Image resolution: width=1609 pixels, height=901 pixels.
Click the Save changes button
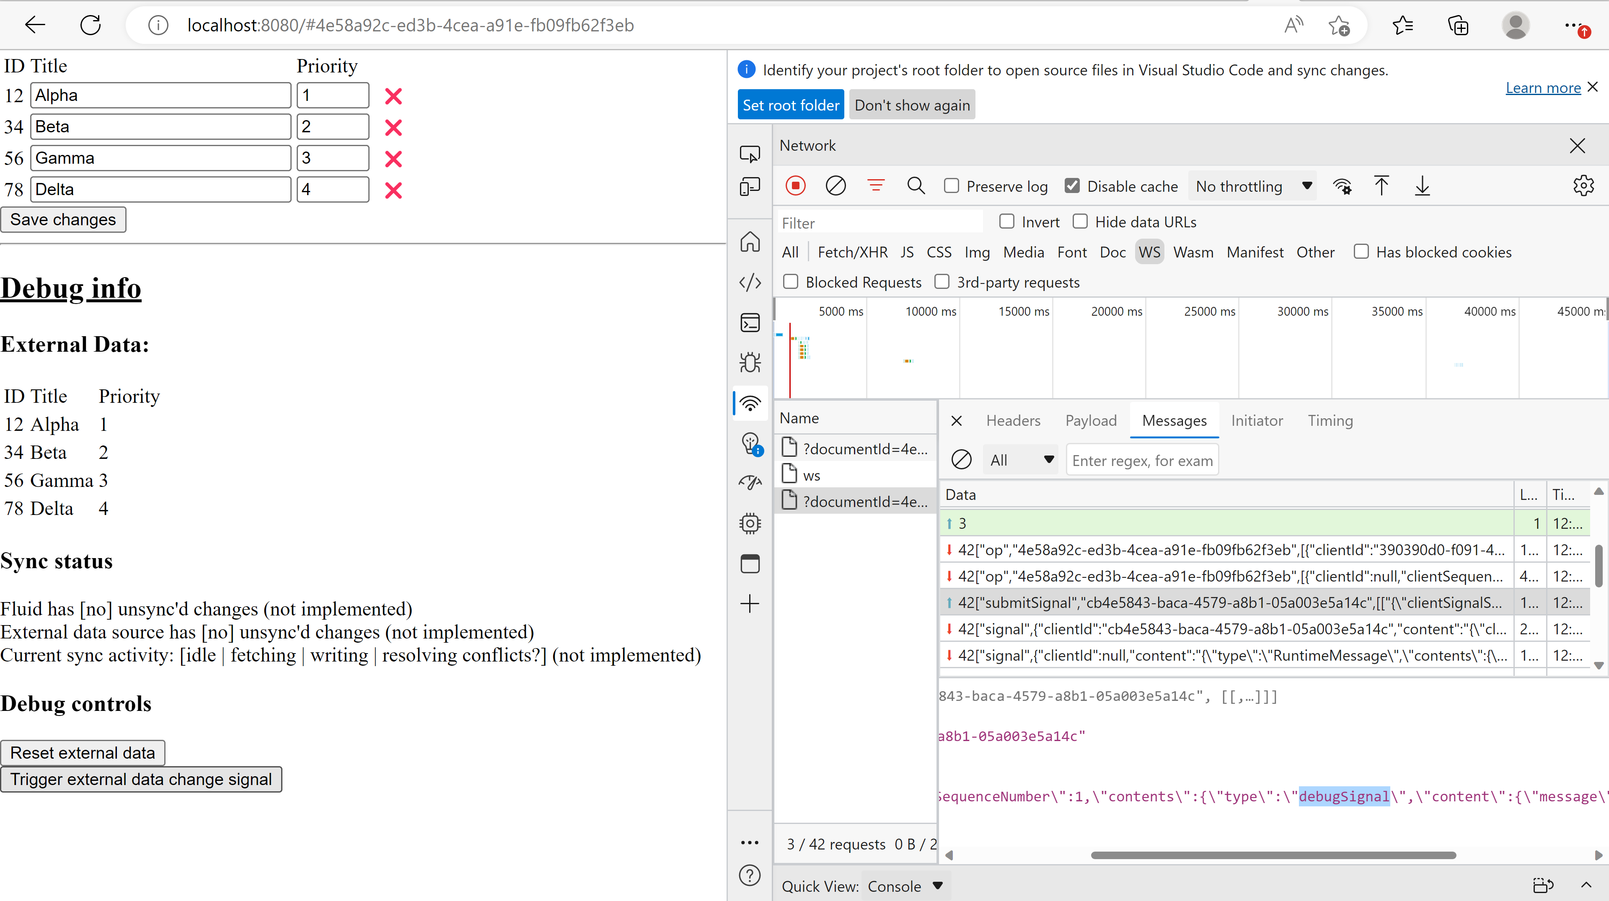pyautogui.click(x=63, y=219)
